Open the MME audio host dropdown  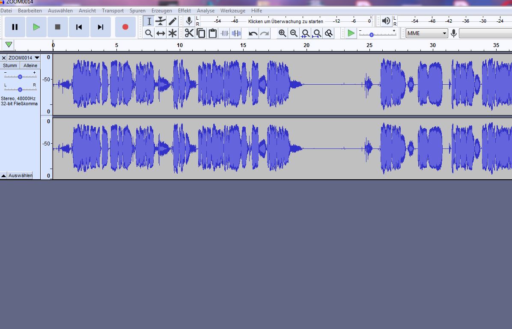point(427,33)
